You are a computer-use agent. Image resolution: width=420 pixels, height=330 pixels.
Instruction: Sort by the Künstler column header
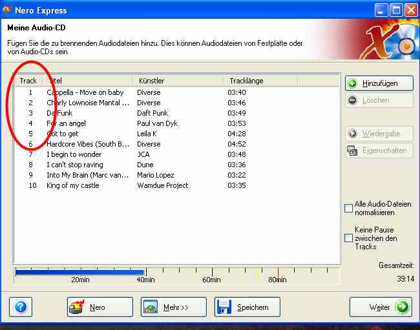pyautogui.click(x=178, y=81)
